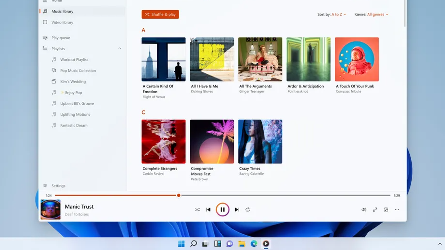Open now playing album art for Manic Trust

(50, 209)
